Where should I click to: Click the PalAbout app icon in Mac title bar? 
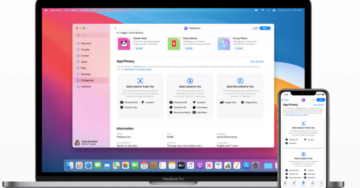click(186, 28)
